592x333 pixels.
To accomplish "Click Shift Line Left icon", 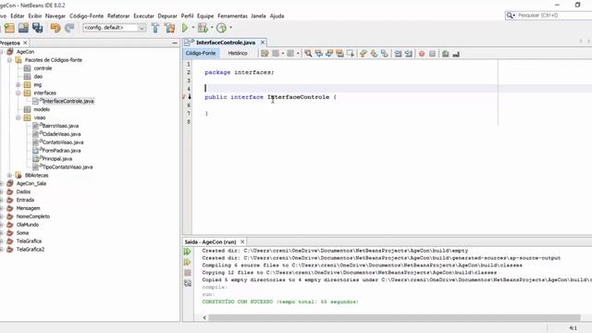I will (x=398, y=54).
